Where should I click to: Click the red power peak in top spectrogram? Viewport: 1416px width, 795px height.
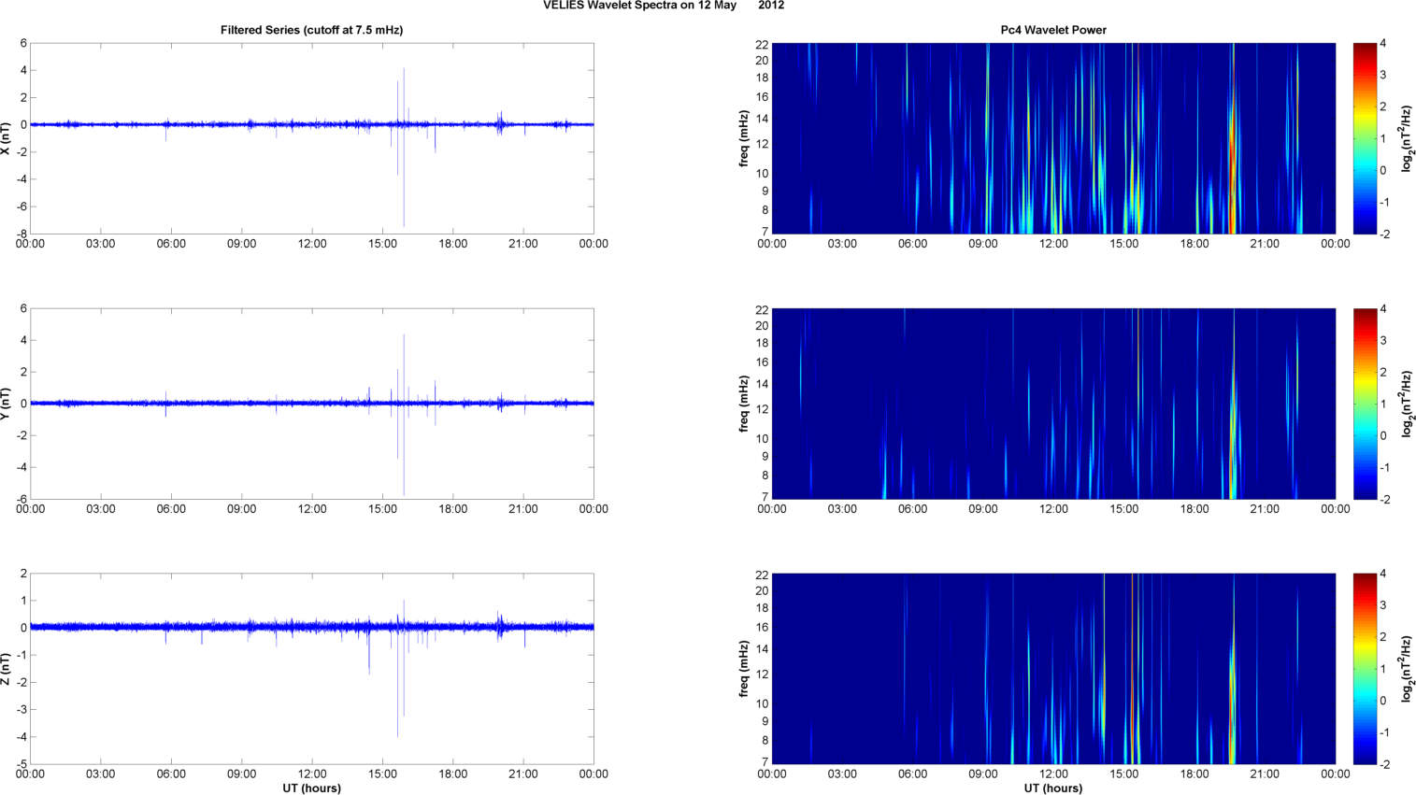1233,149
